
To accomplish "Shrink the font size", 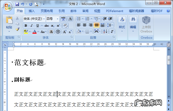I will (x=70, y=32).
